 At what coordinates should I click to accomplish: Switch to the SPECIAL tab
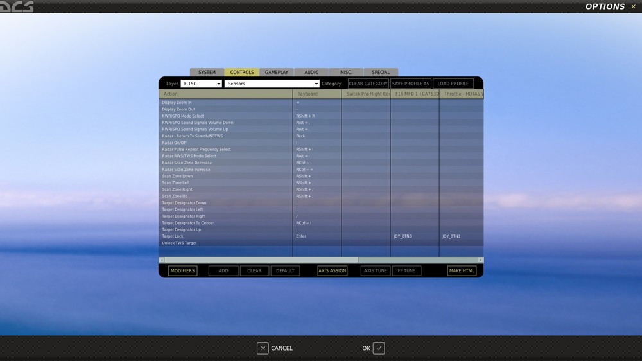coord(381,72)
